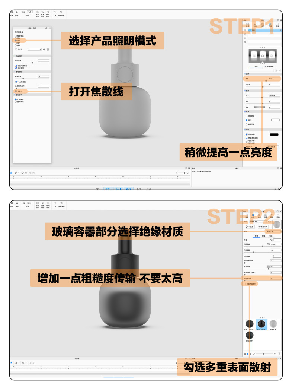Click the black 地面阴影 color swatch

tap(274, 134)
